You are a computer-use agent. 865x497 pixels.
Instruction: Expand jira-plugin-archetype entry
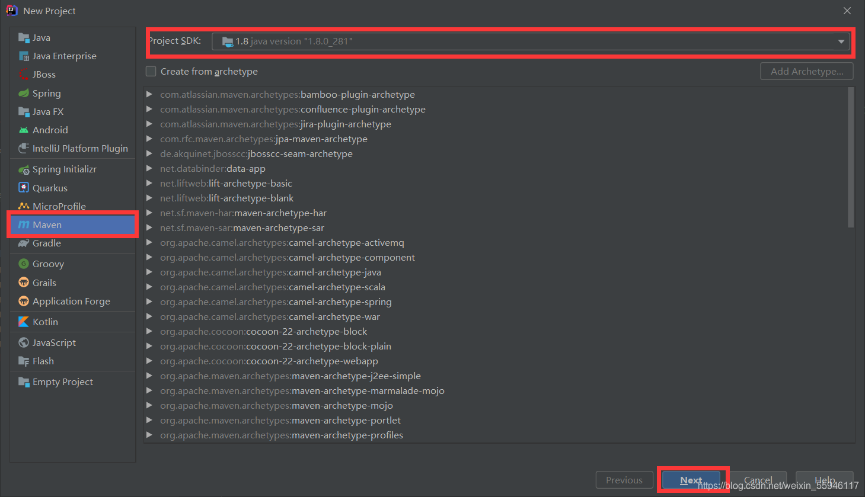(149, 124)
